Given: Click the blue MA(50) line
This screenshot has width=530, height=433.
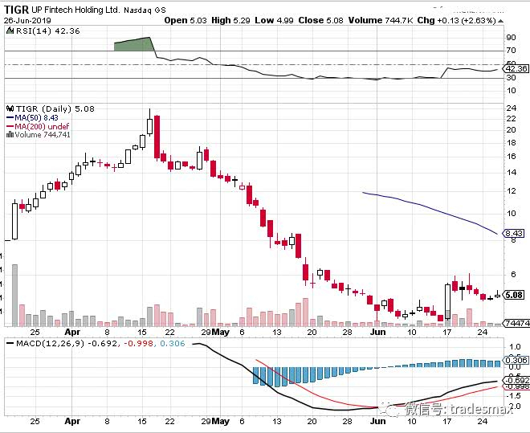Looking at the screenshot, I should pyautogui.click(x=430, y=208).
